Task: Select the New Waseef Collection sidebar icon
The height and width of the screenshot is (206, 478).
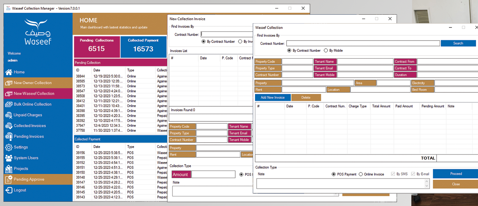Action: point(8,94)
